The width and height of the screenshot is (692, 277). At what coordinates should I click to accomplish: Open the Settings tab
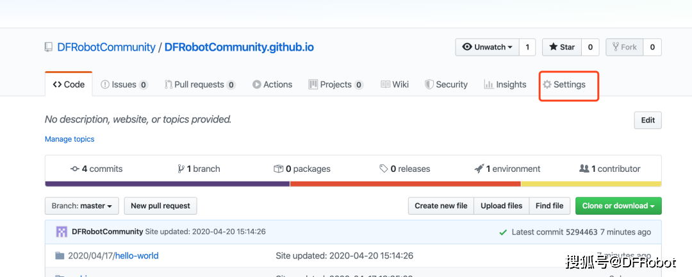(x=564, y=85)
